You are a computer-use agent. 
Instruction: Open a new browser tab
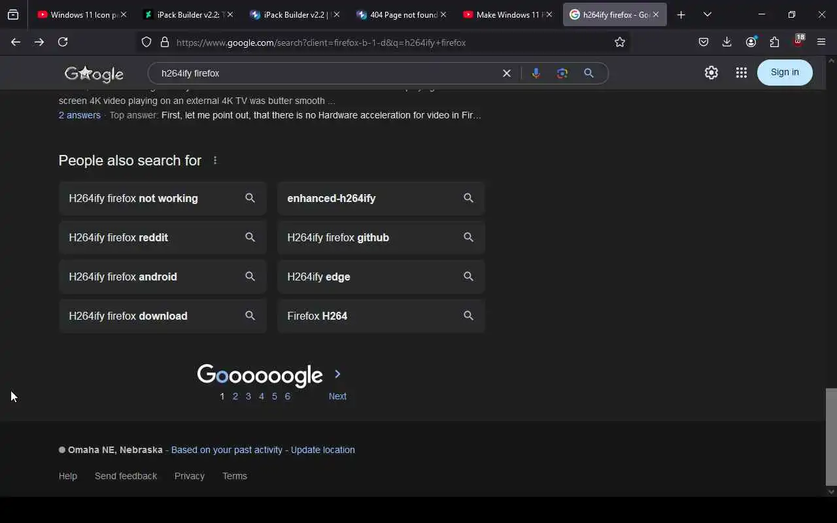click(681, 14)
